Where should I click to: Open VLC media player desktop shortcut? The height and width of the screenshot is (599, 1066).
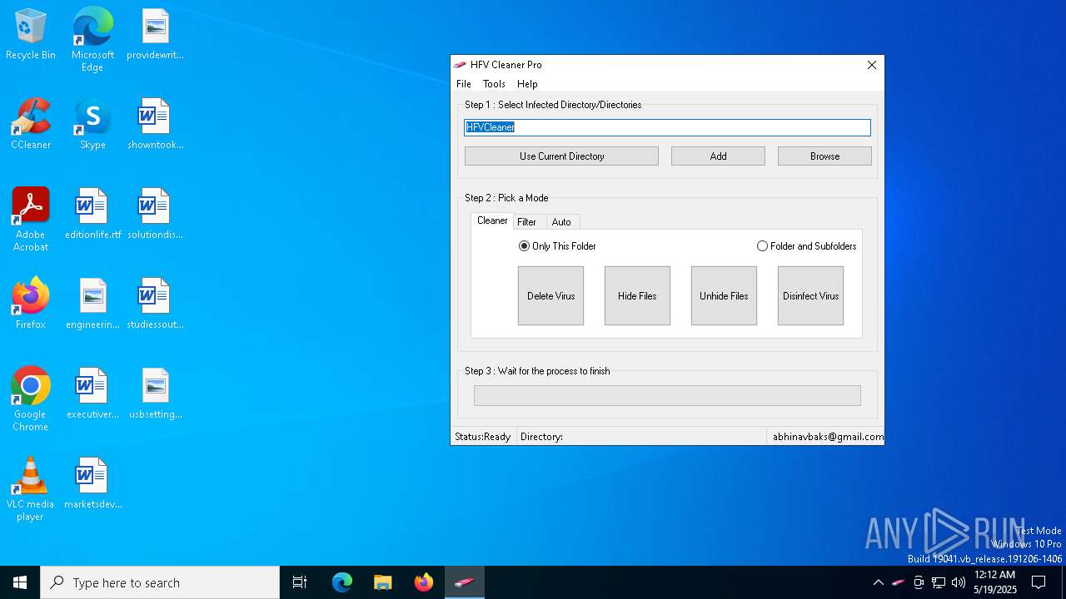point(31,488)
